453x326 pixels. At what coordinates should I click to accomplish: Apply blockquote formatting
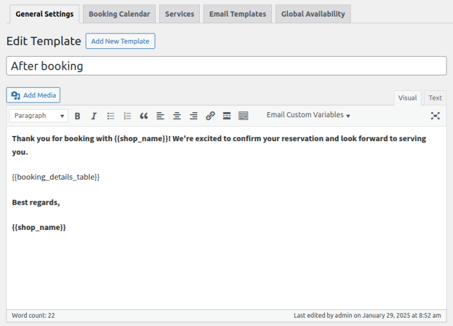[144, 116]
